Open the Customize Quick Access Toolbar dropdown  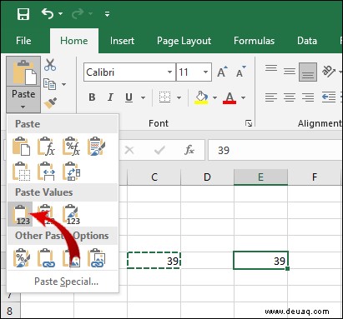[107, 14]
